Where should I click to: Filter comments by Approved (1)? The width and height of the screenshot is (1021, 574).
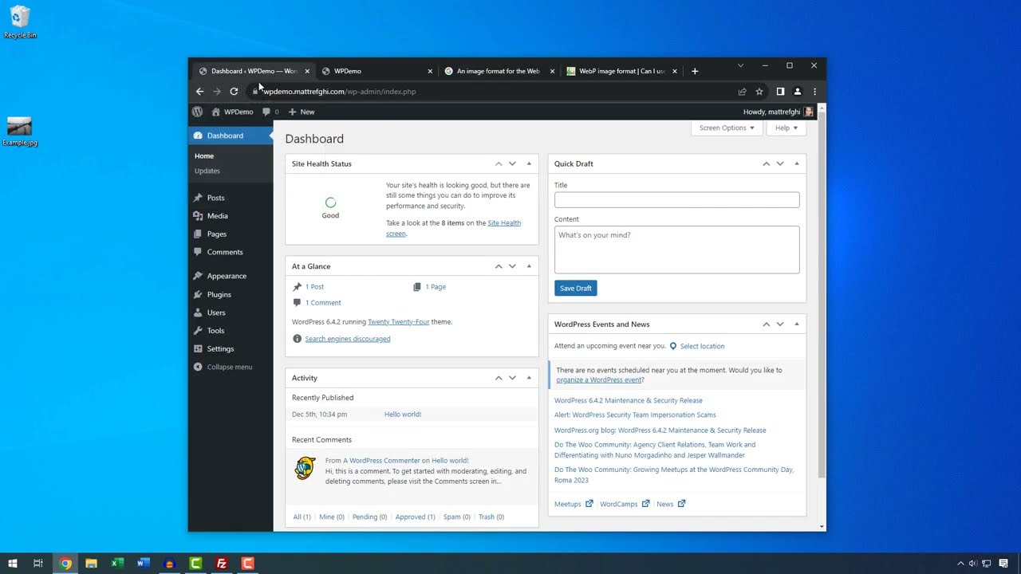pos(416,517)
